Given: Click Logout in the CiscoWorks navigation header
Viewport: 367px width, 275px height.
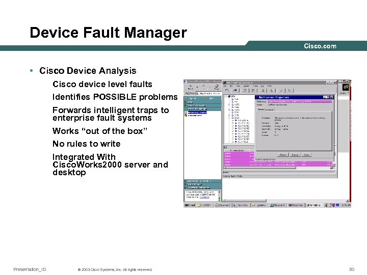Looking at the screenshot, I should [x=193, y=98].
